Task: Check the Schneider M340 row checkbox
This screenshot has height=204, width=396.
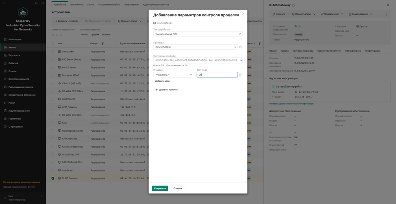Action: click(x=53, y=75)
